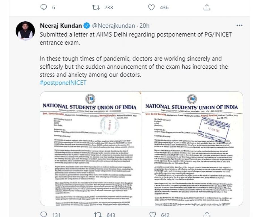
Task: Share Neeraj Kundan's tweet
Action: pos(207,214)
